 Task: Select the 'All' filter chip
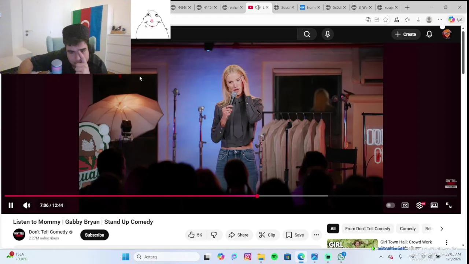pyautogui.click(x=333, y=228)
